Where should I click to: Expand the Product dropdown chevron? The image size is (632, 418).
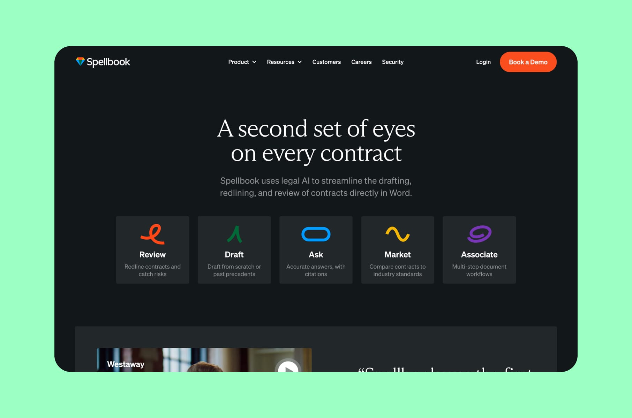pyautogui.click(x=254, y=62)
